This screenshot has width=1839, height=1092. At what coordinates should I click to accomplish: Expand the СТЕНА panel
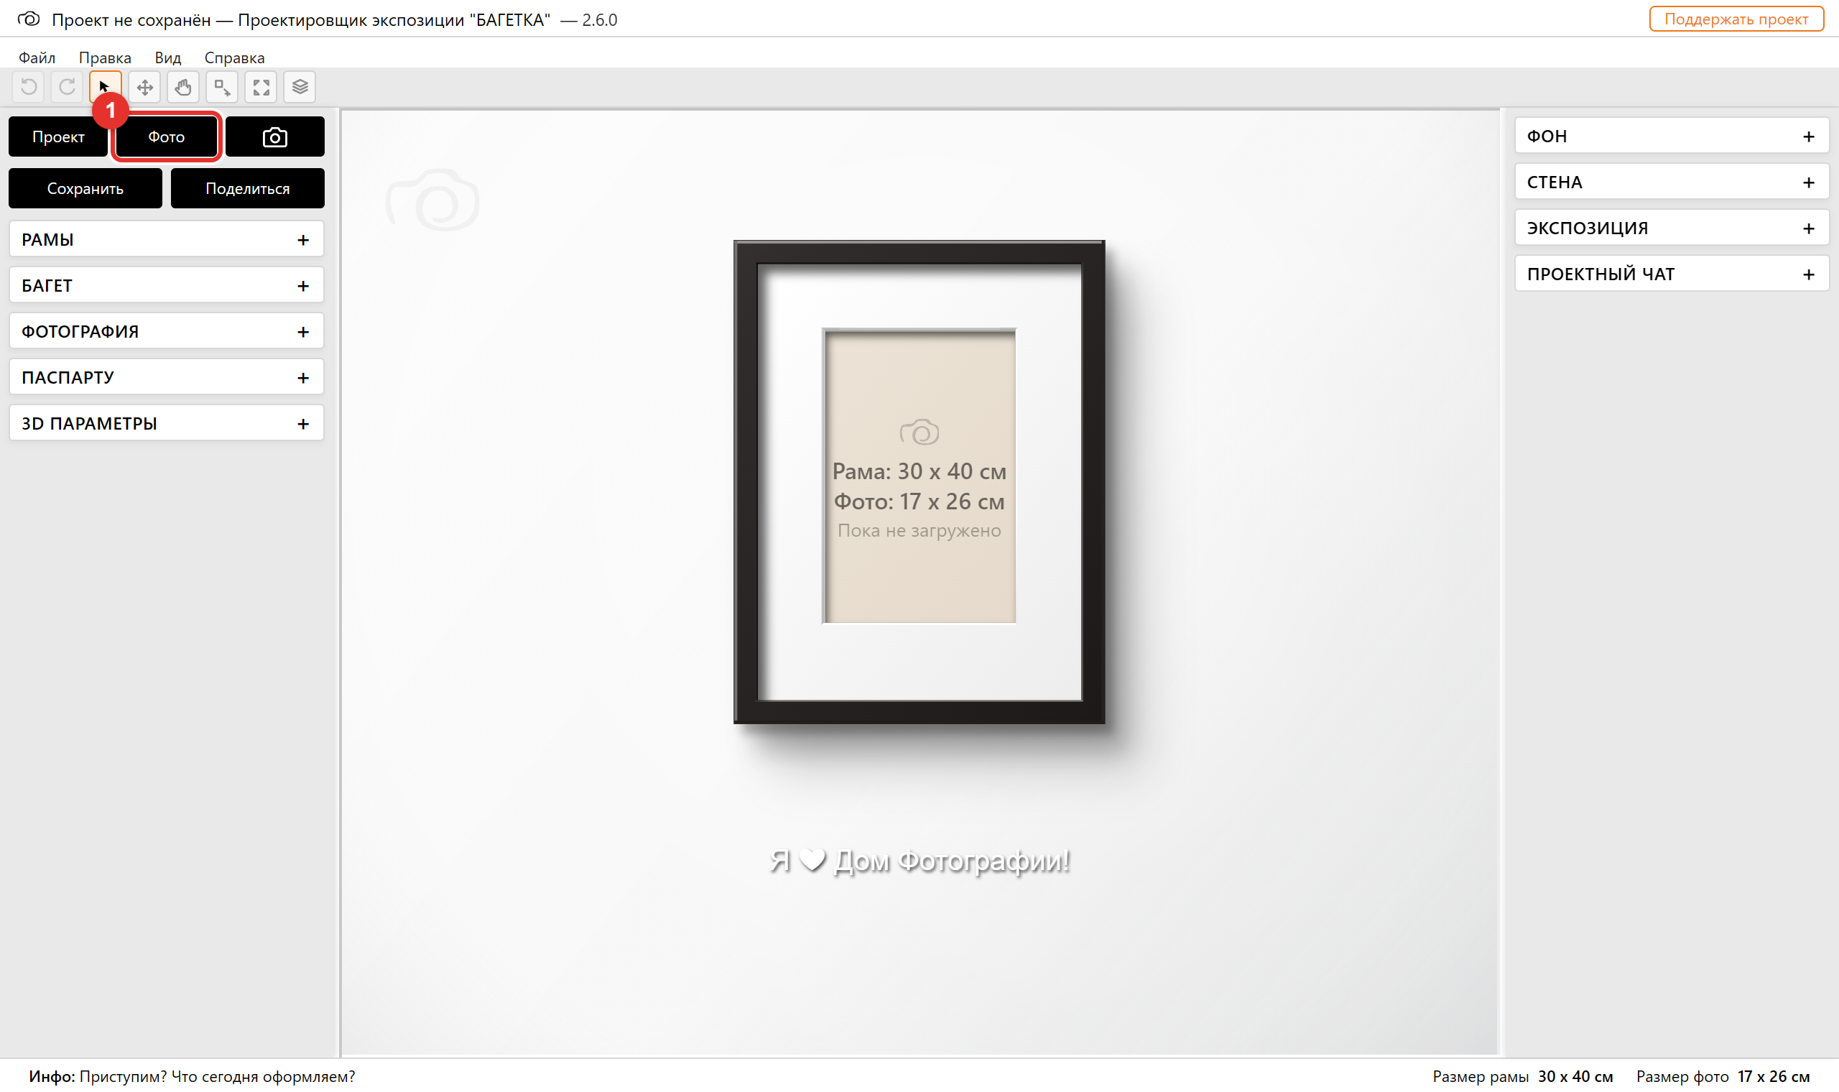[1672, 182]
